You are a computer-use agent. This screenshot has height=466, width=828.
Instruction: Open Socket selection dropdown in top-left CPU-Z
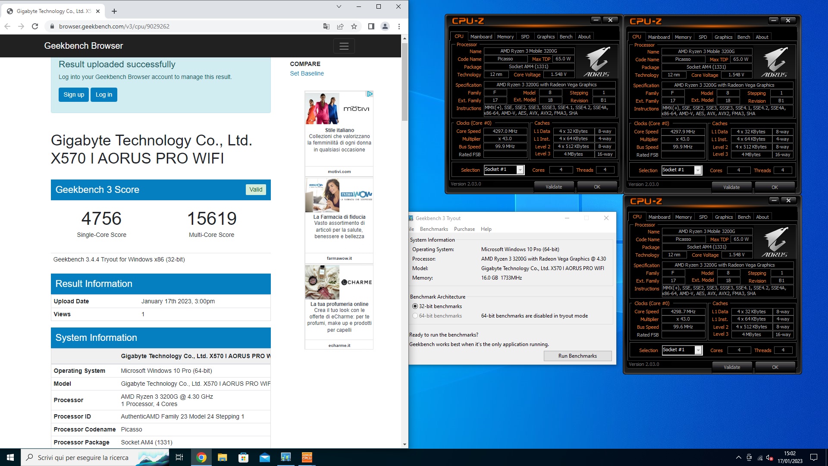520,170
